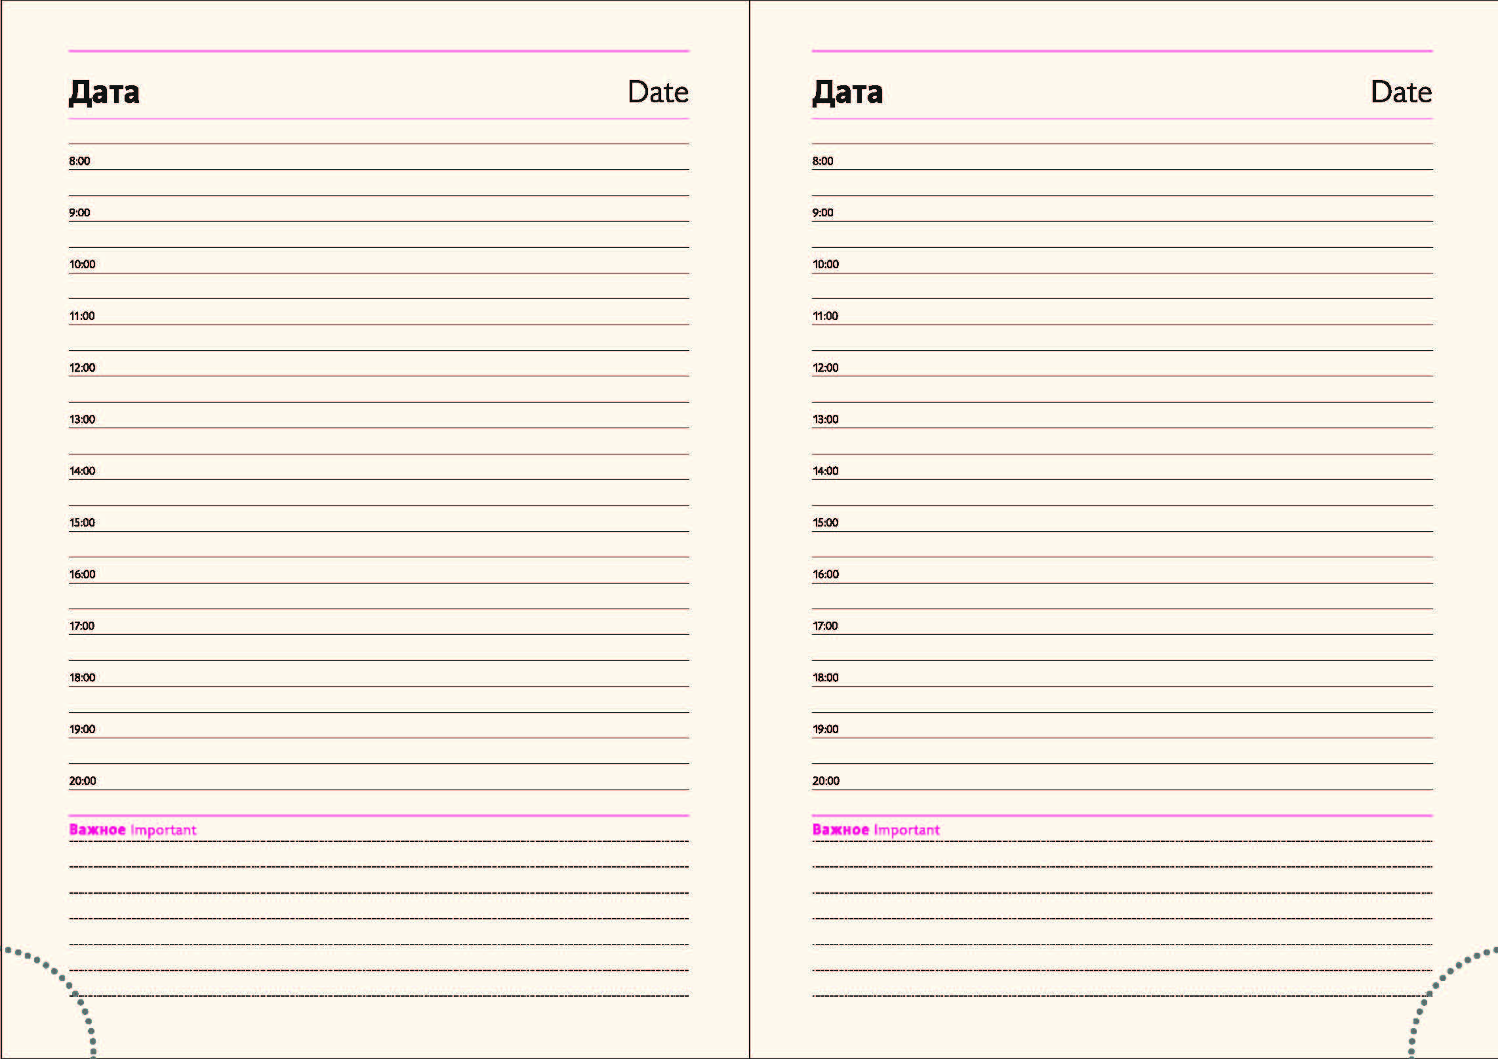Click the 15:00 label on left page
Viewport: 1498px width, 1059px height.
coord(82,523)
